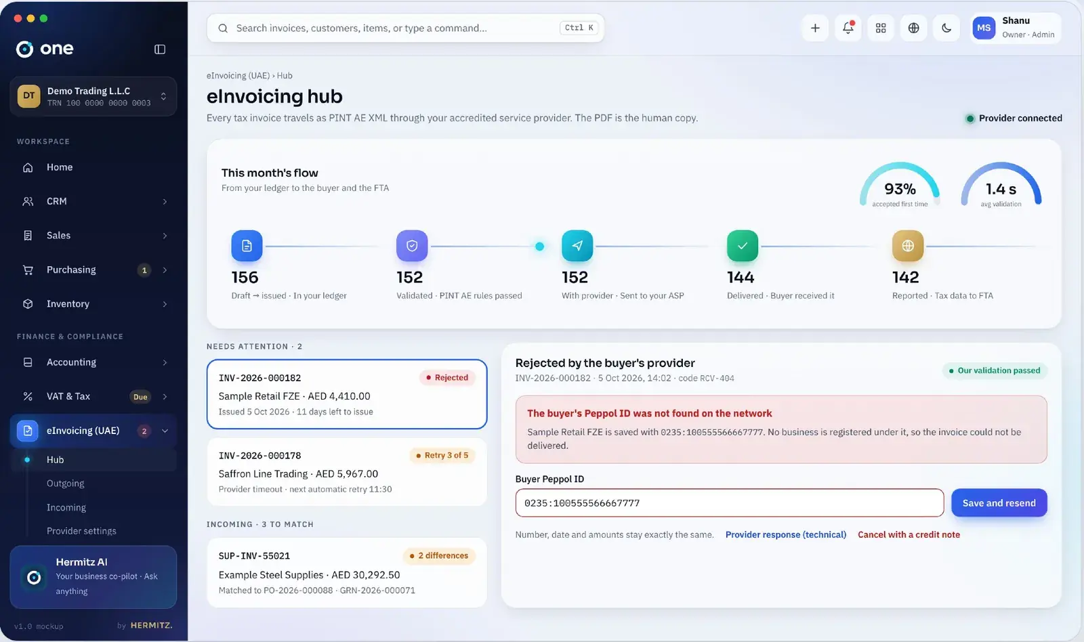Select the INV-2026-000182 rejected card

(x=347, y=394)
